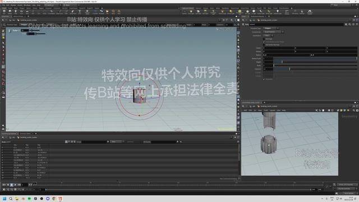Select the Platonic Solids shelf tool
Image resolution: width=359 pixels, height=202 pixels.
[88, 12]
